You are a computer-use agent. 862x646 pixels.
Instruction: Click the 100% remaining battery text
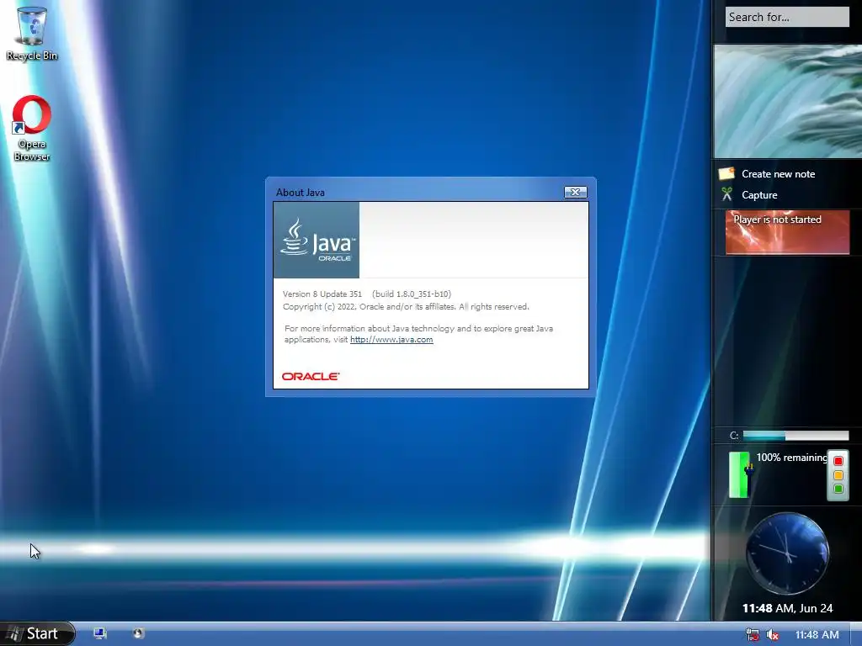coord(791,458)
